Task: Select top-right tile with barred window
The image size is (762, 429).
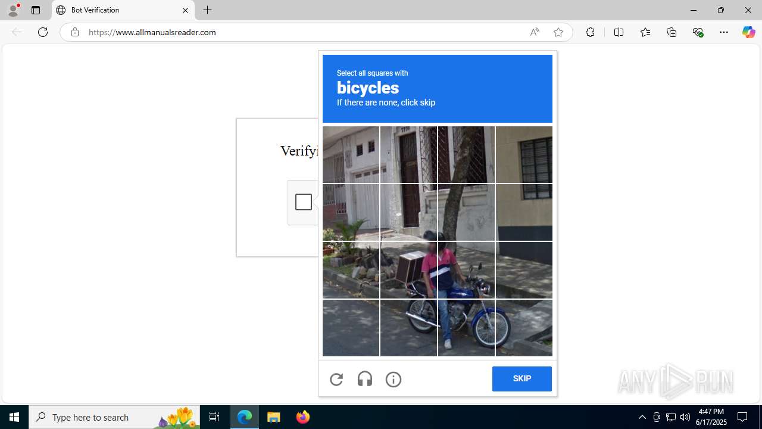Action: point(524,154)
